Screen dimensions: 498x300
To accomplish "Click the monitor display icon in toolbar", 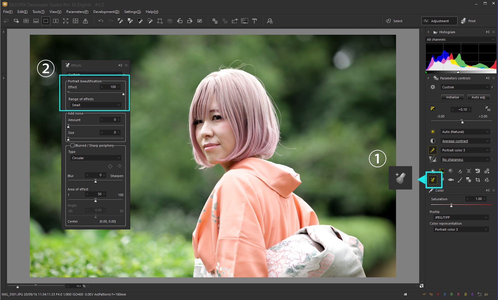I will (245, 21).
